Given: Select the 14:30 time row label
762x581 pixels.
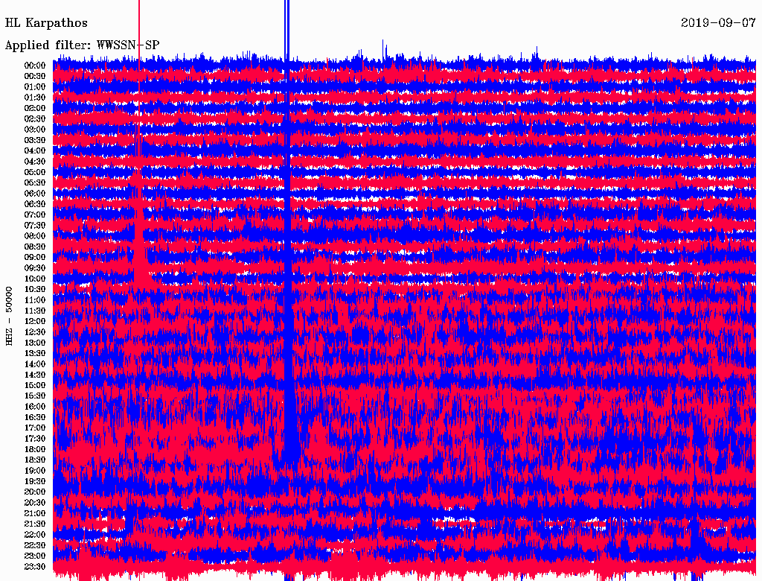Looking at the screenshot, I should (x=35, y=375).
